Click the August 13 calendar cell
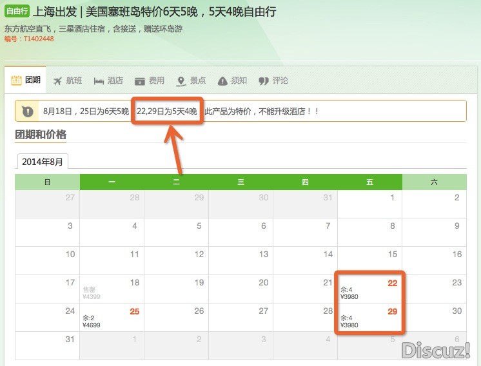Image resolution: width=481 pixels, height=366 pixels. (x=240, y=260)
